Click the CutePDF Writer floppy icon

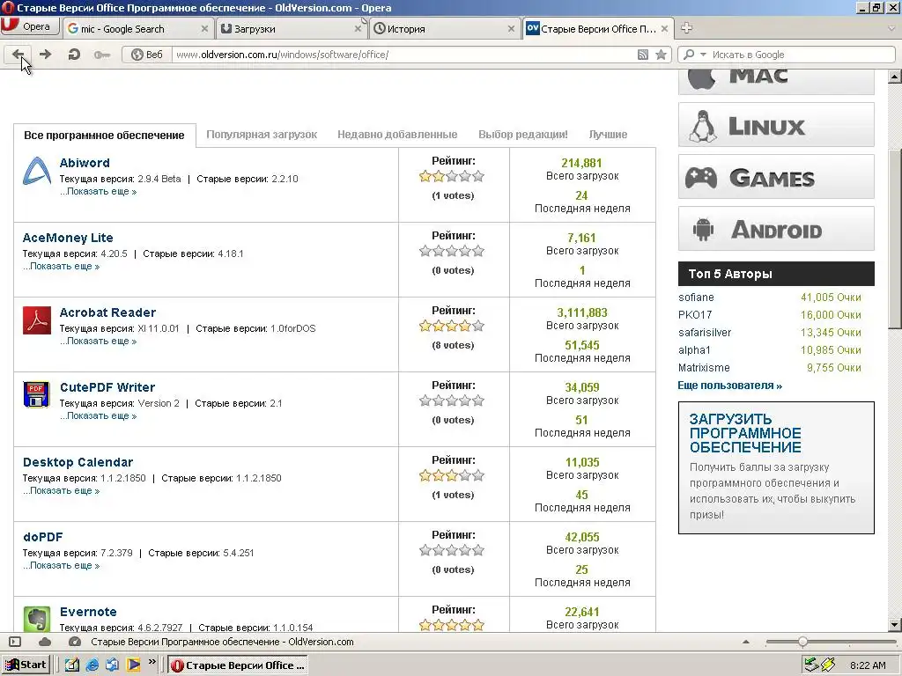[37, 394]
